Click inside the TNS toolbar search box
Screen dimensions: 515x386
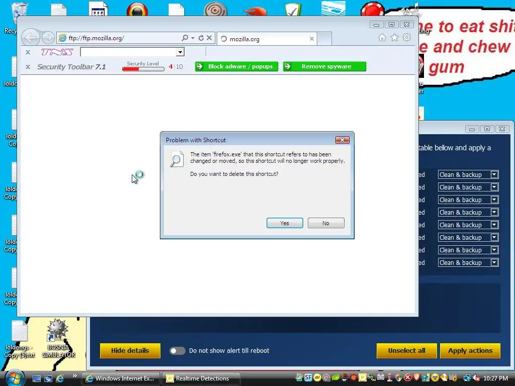128,52
